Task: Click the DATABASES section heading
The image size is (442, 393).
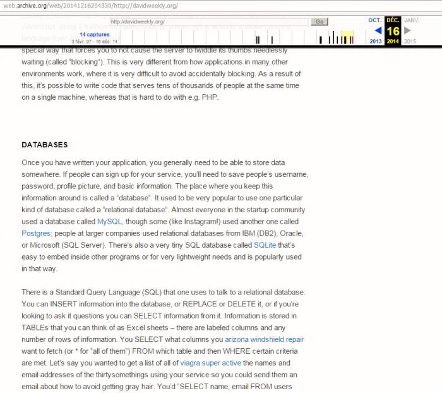Action: coord(45,145)
